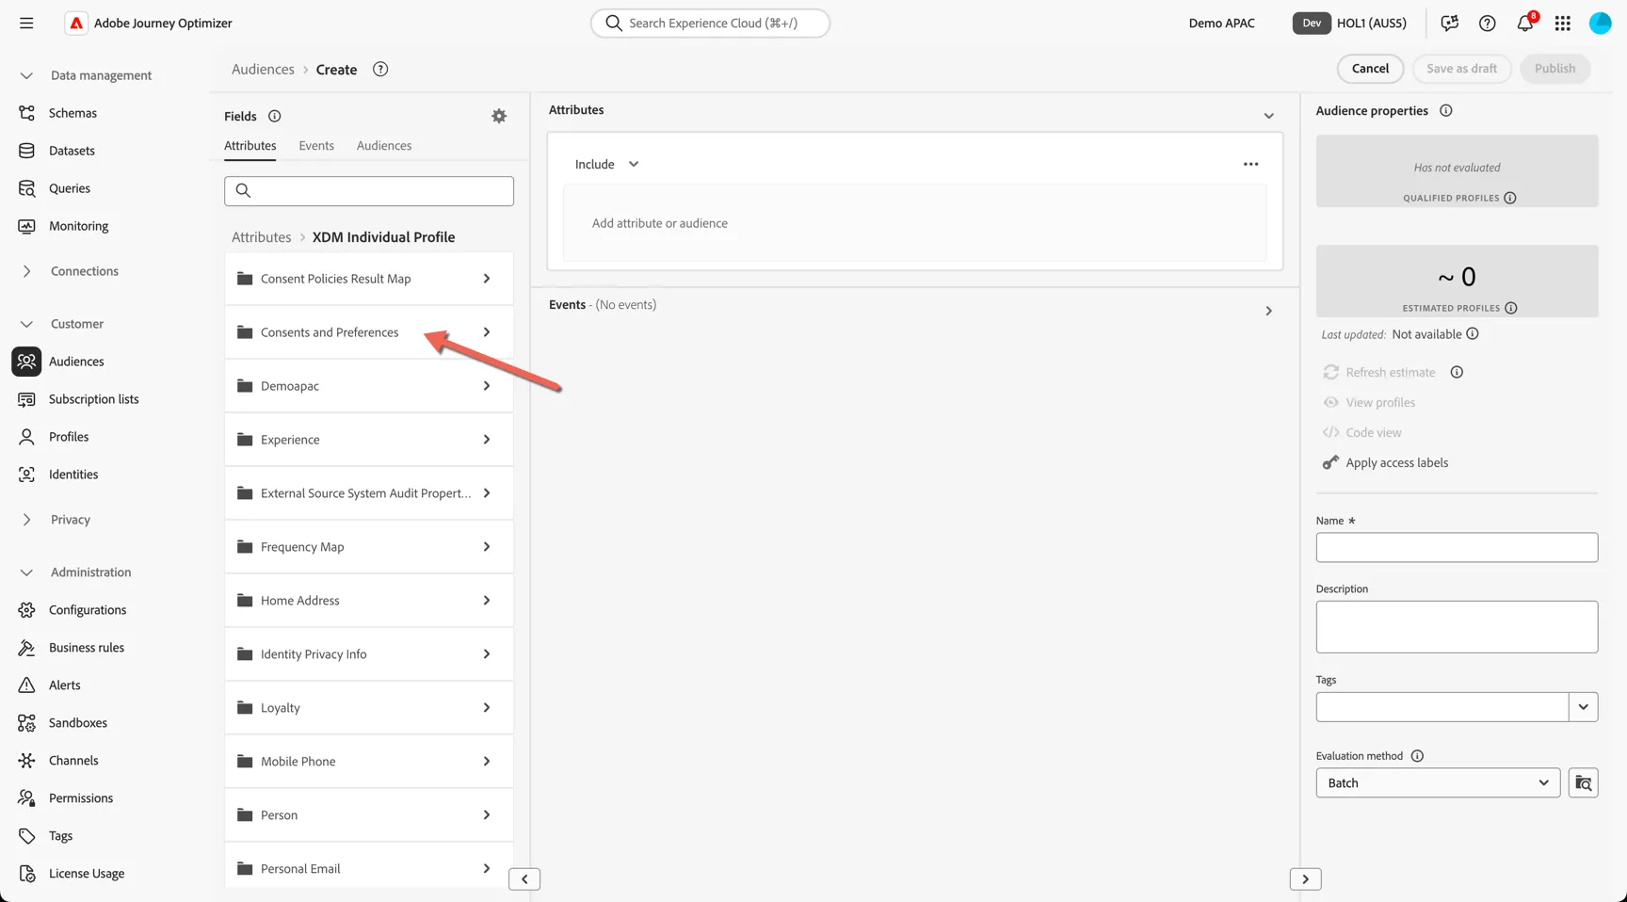The image size is (1627, 902).
Task: Expand the Person folder
Action: pyautogui.click(x=369, y=815)
